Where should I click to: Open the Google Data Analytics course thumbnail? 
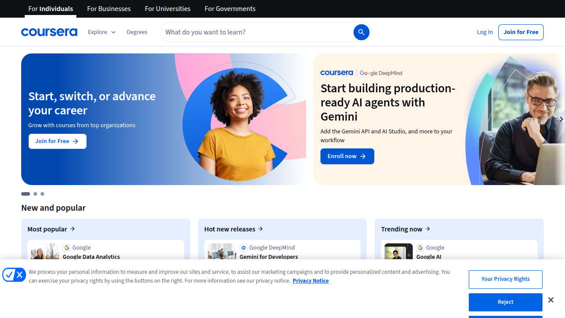point(45,251)
